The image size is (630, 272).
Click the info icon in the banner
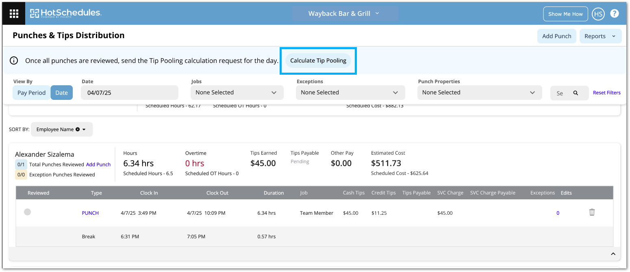pyautogui.click(x=14, y=60)
